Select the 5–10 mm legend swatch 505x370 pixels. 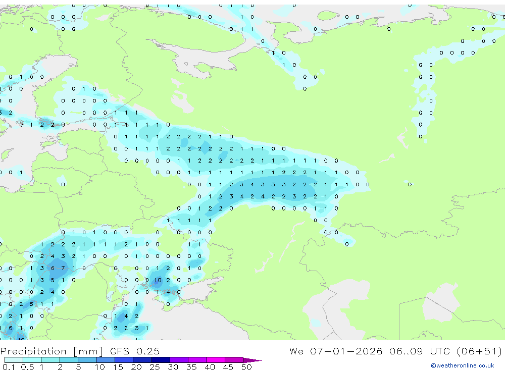pos(87,360)
